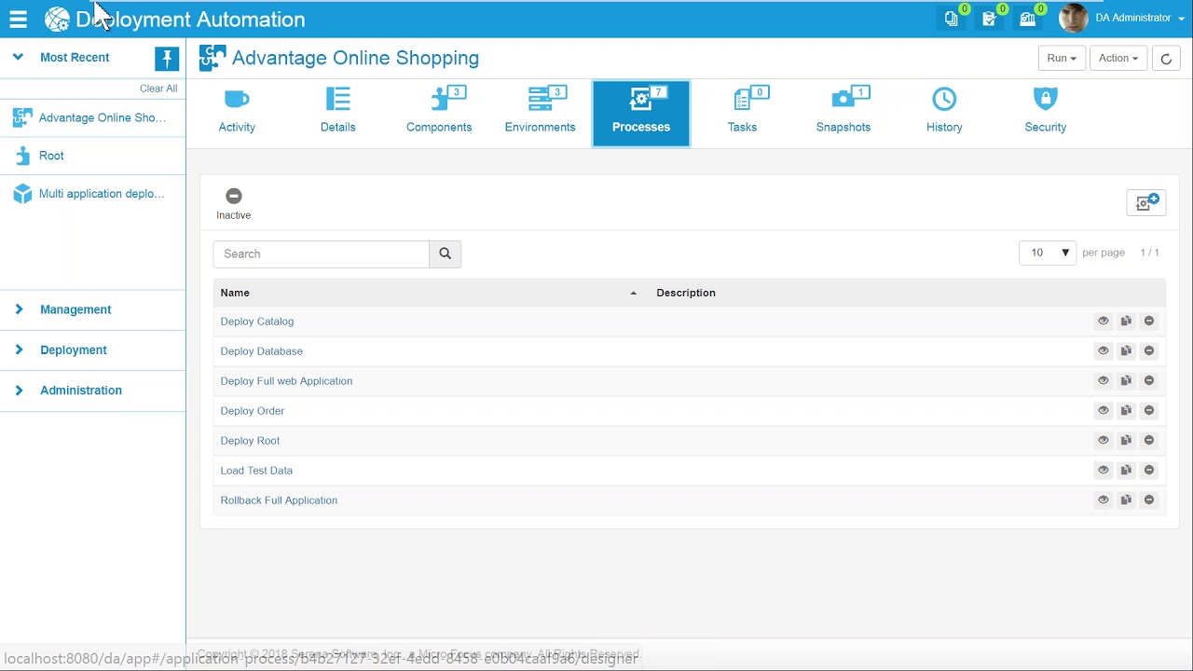The height and width of the screenshot is (671, 1193).
Task: Click the pin icon beside Most Recent
Action: tap(167, 59)
